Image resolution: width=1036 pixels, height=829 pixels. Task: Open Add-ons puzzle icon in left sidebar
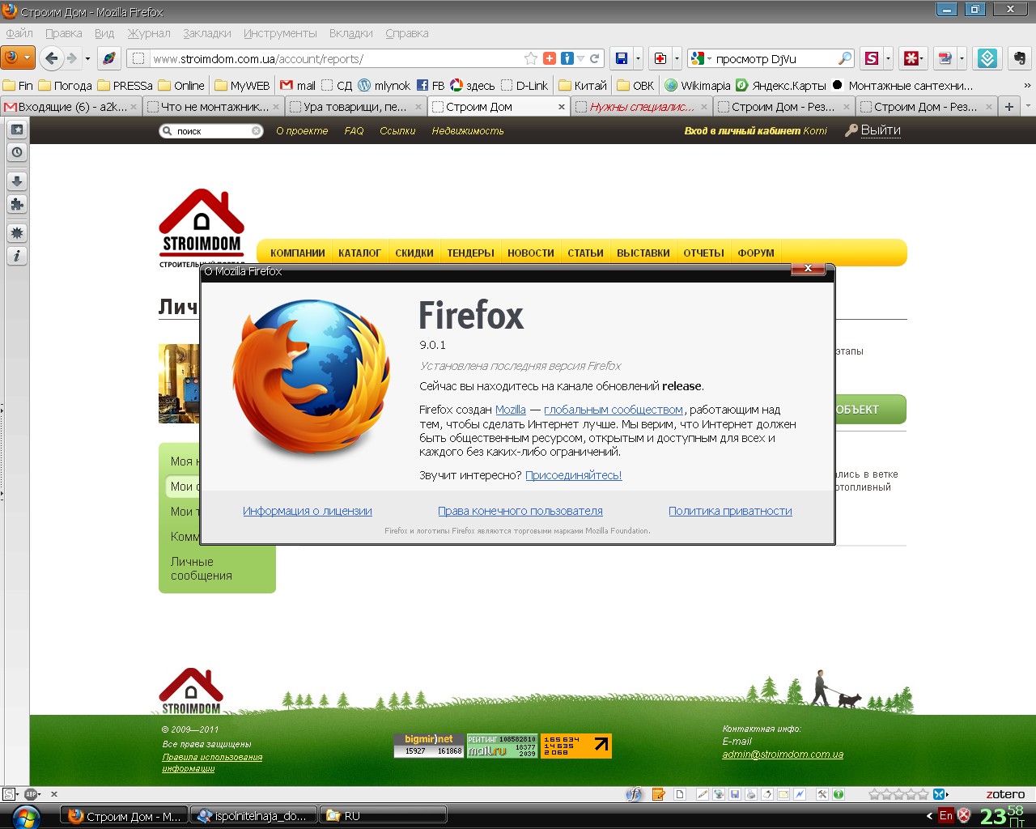tap(17, 204)
